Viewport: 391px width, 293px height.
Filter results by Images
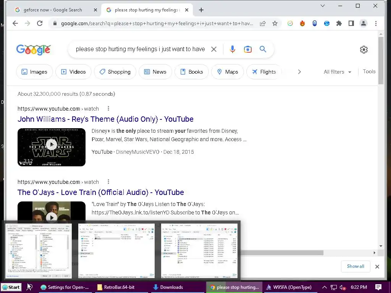34,72
